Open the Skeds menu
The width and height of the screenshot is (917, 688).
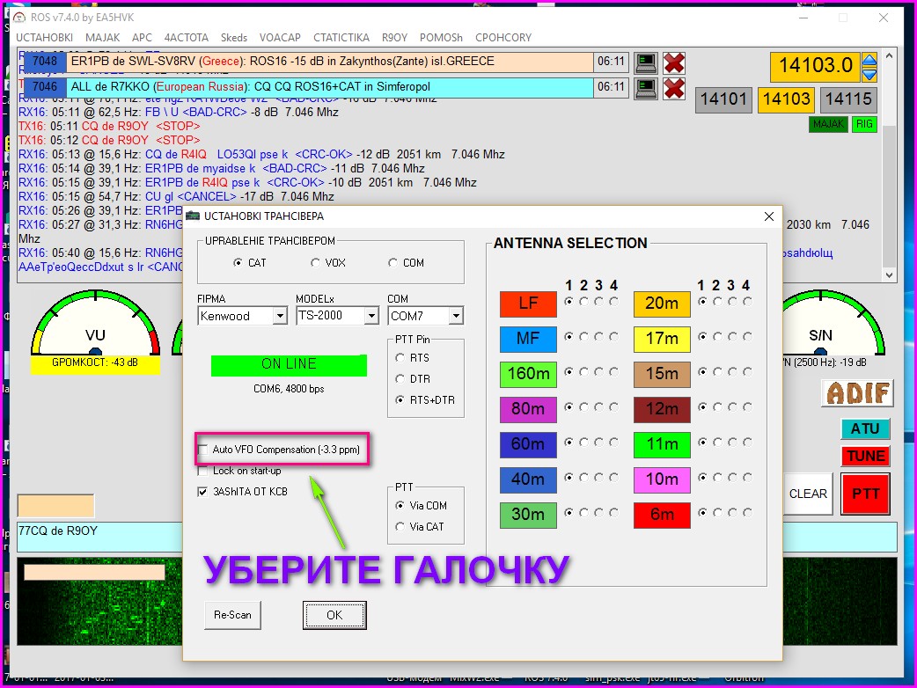[234, 38]
